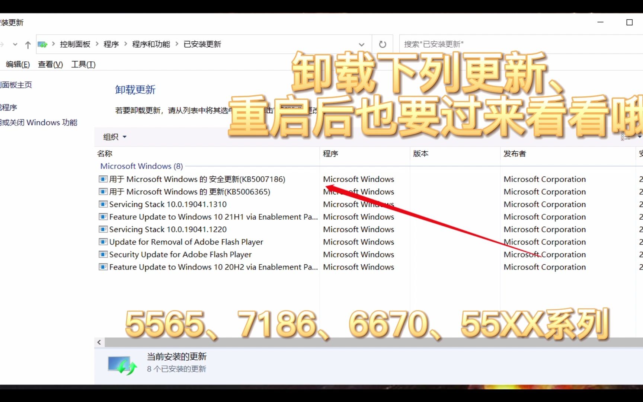Click the icon beside Security Update for Flash
This screenshot has height=402, width=643.
(103, 255)
